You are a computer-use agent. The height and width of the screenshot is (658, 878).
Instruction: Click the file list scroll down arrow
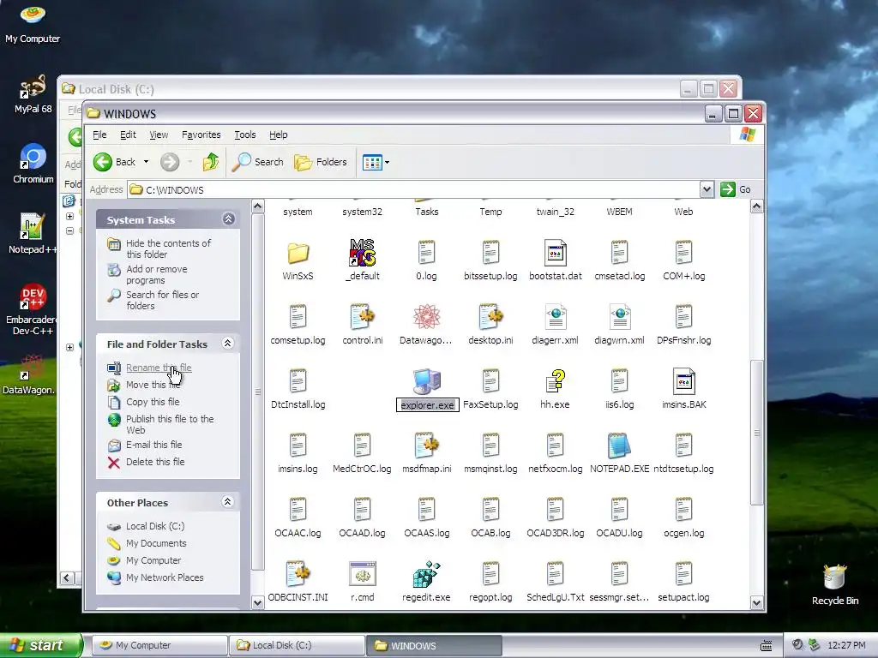click(x=756, y=602)
